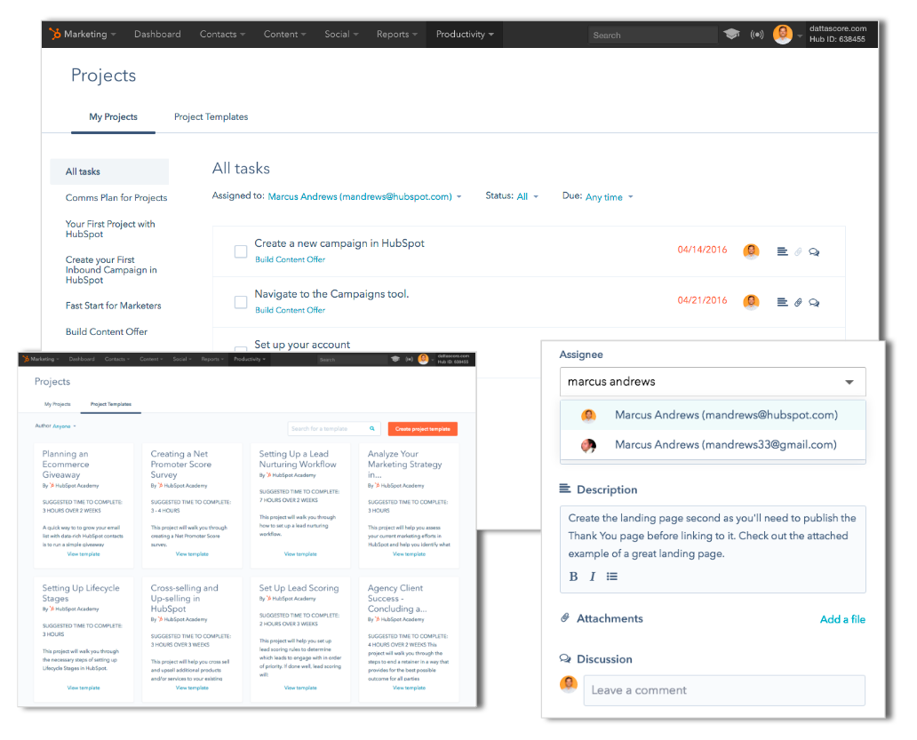Open the Productivity menu dropdown
Viewport: 917px width, 740px height.
465,34
